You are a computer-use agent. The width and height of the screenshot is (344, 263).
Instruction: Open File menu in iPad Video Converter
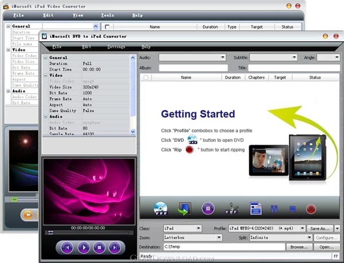(x=18, y=16)
